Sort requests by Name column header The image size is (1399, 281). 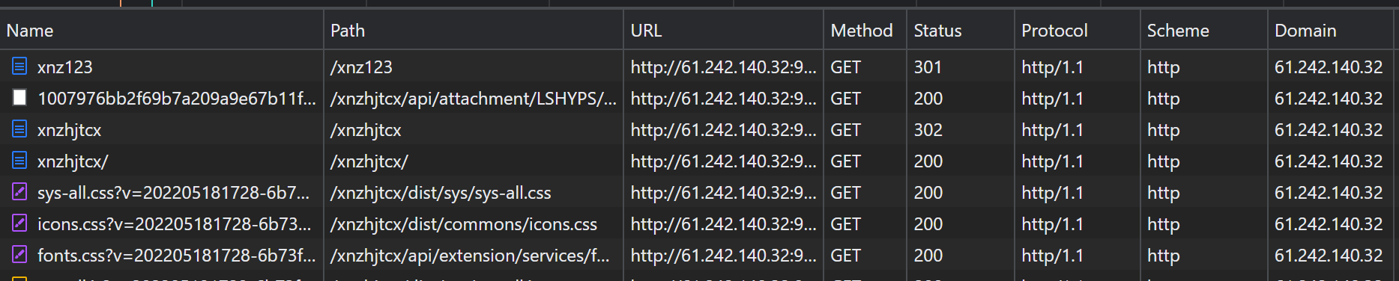point(30,31)
